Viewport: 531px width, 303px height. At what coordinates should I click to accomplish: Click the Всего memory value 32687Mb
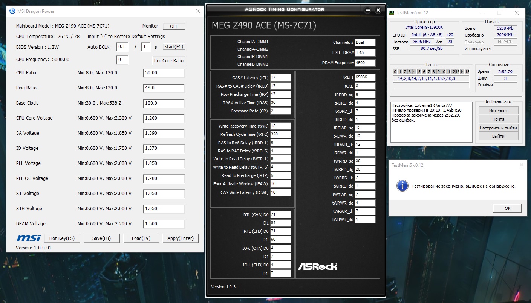[x=505, y=28]
